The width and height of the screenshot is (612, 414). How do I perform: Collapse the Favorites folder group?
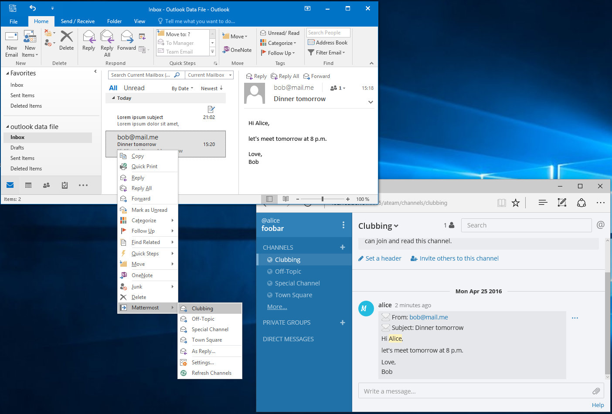tap(7, 73)
